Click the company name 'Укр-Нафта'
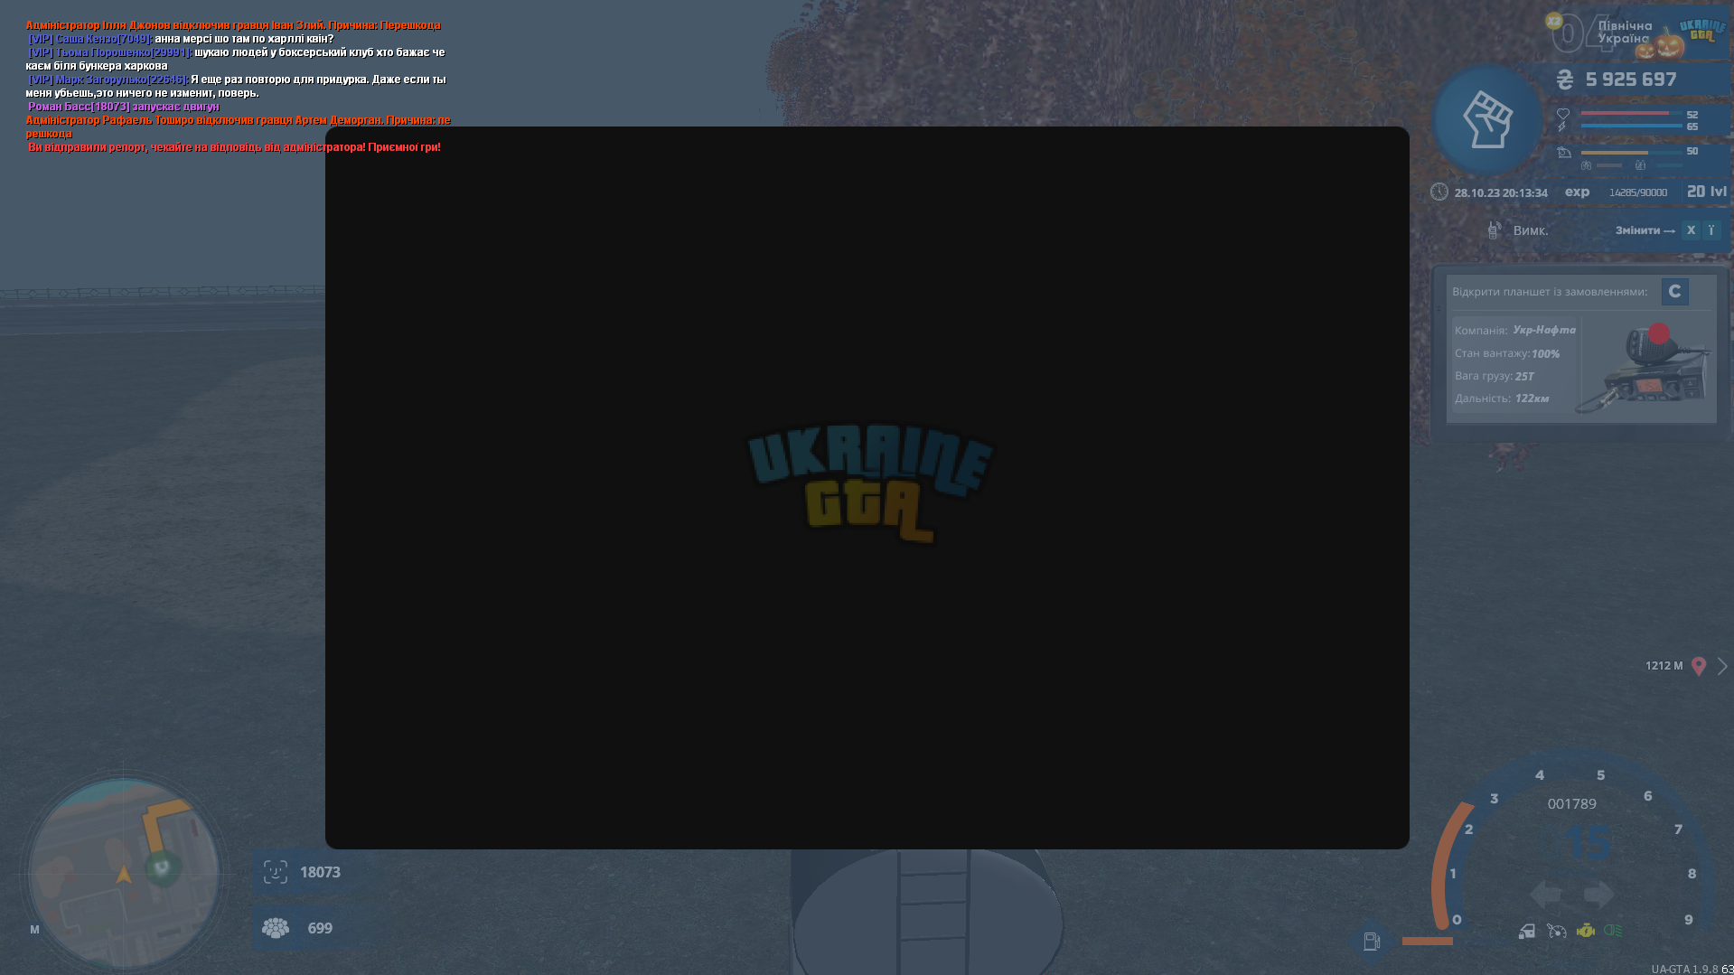This screenshot has width=1734, height=975. [1544, 330]
